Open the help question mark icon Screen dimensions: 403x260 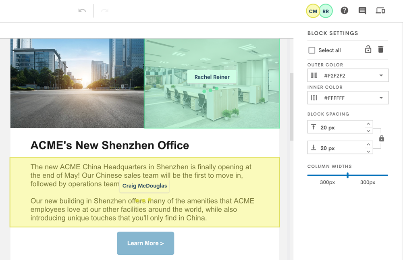[x=345, y=10]
